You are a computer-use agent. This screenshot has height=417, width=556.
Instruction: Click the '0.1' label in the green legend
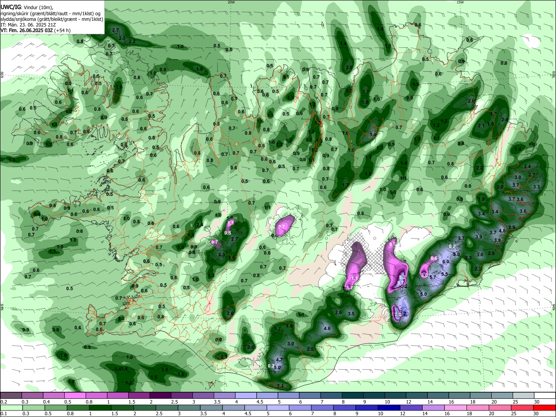click(3, 414)
